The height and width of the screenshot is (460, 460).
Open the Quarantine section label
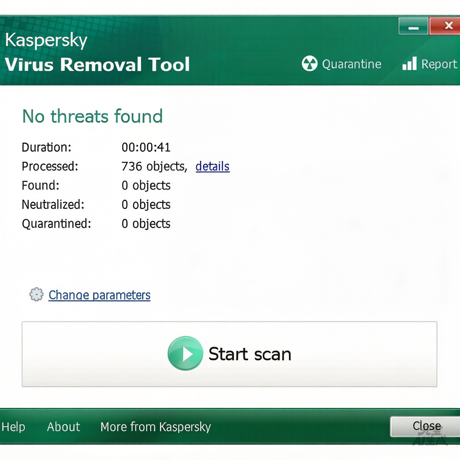351,64
